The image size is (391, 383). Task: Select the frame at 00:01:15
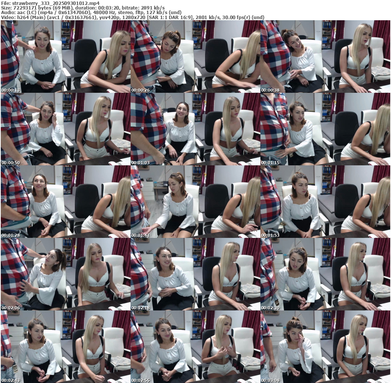pos(325,129)
